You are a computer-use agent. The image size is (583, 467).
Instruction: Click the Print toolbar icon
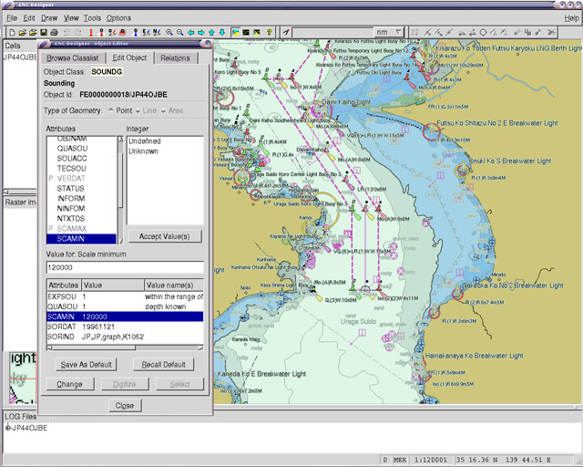click(55, 32)
